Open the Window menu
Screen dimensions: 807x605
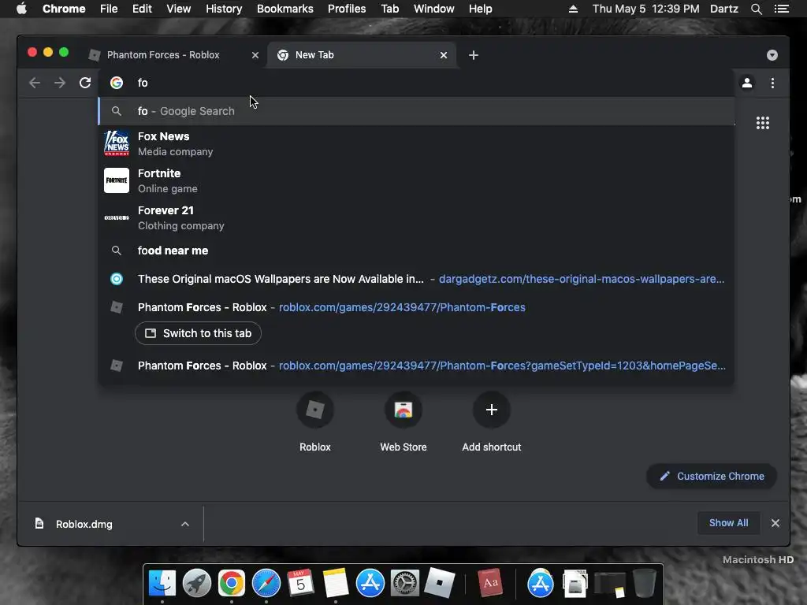click(434, 9)
